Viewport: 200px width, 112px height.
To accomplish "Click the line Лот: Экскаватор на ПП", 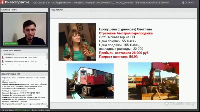I will (x=117, y=37).
